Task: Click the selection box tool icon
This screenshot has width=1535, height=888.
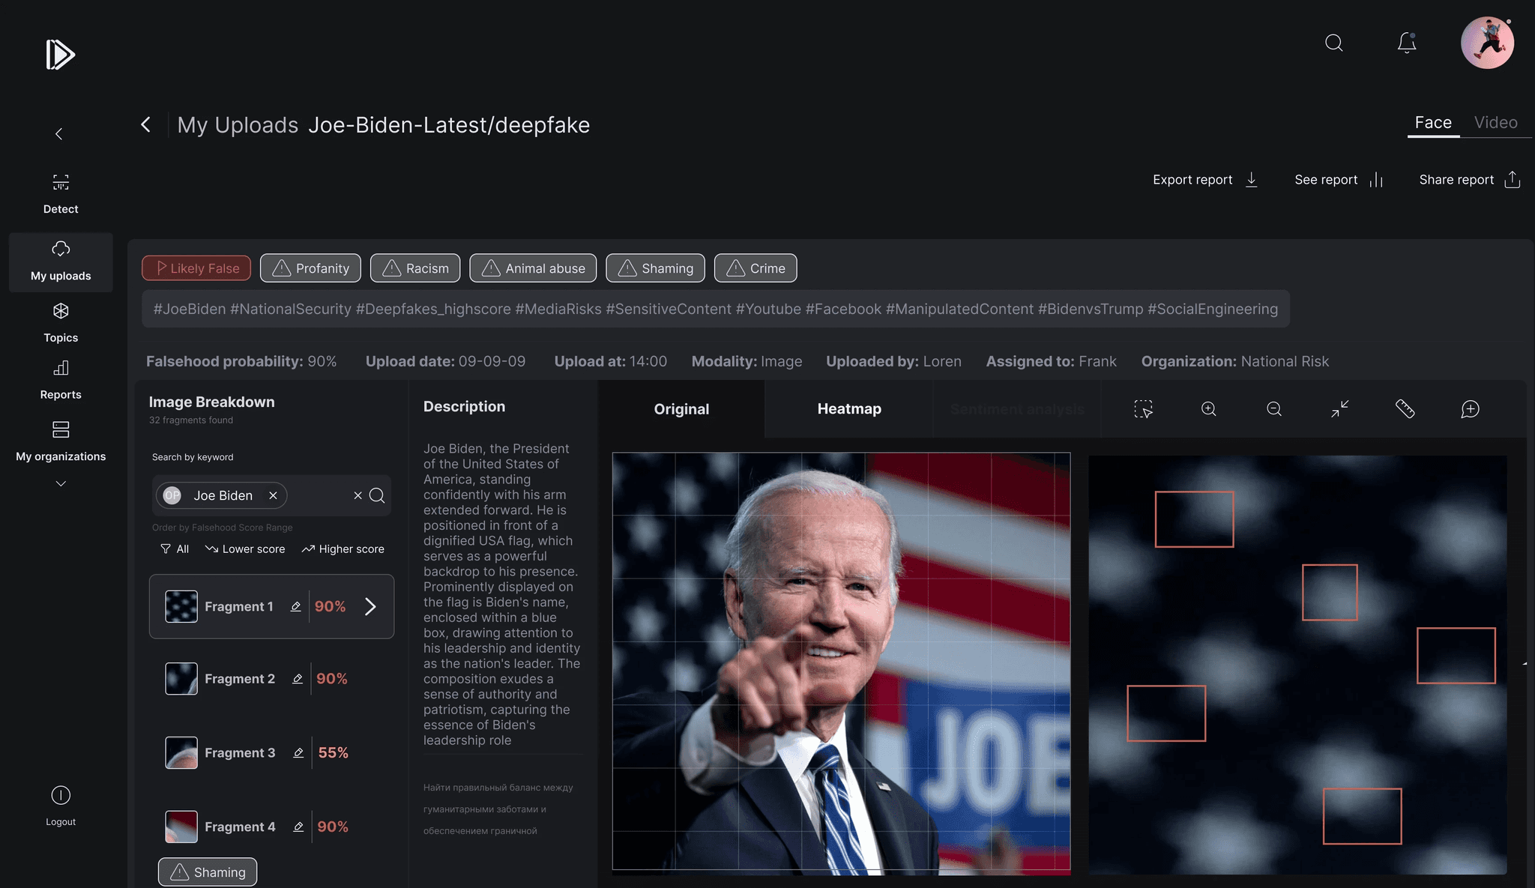Action: 1143,409
